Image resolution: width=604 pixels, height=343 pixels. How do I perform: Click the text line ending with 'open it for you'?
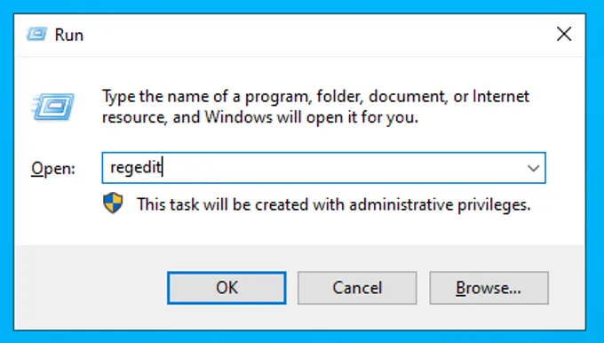pos(260,116)
